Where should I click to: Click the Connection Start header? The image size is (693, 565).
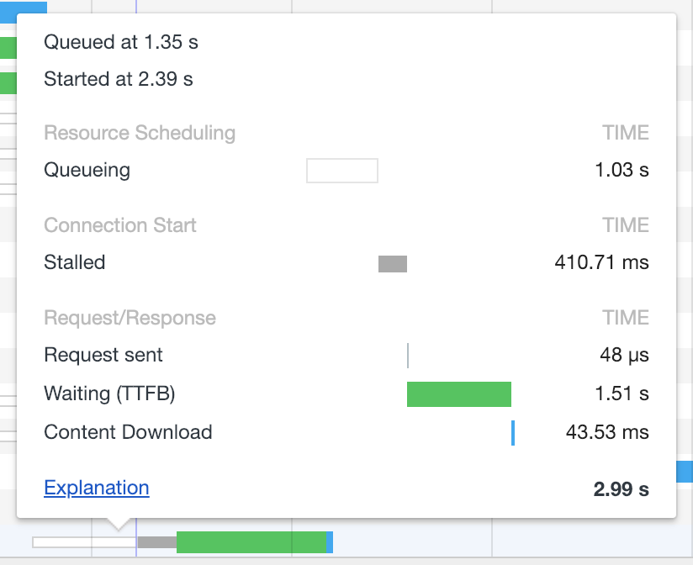(x=120, y=225)
